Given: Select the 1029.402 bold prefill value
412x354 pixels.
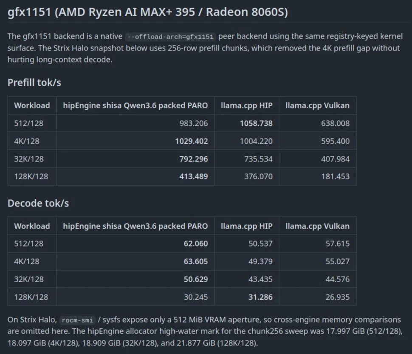Looking at the screenshot, I should coord(191,141).
